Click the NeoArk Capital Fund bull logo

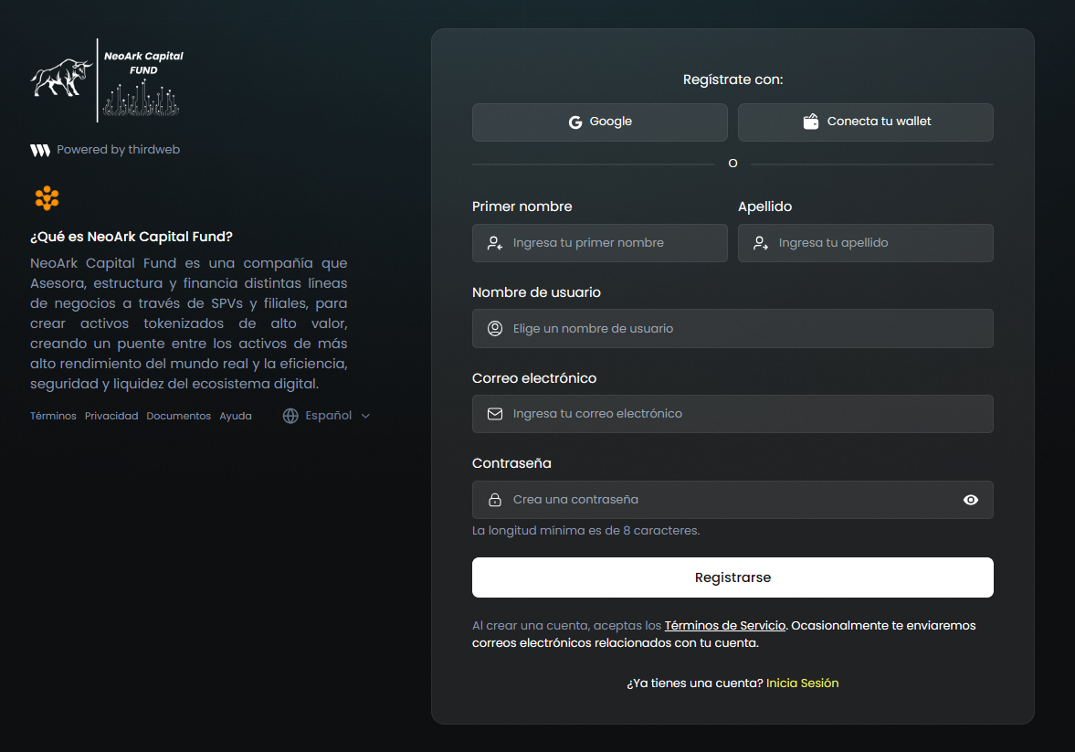coord(62,79)
